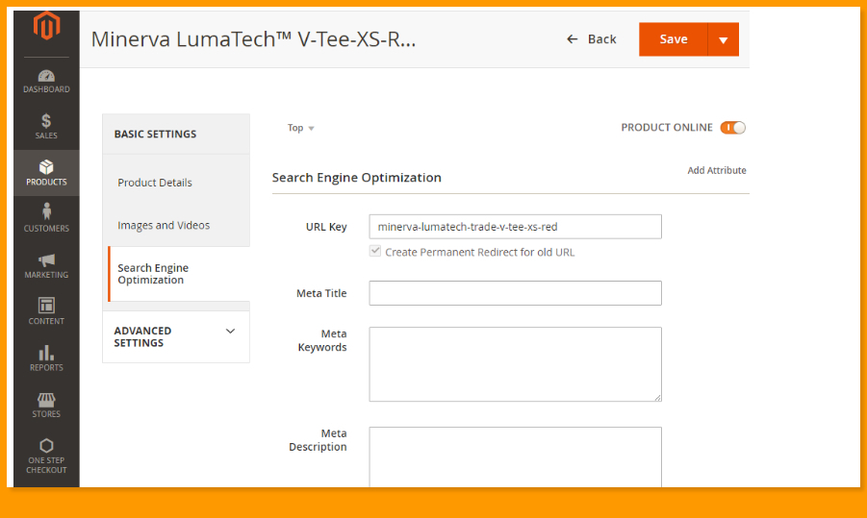Switch to Images and Videos tab
This screenshot has width=867, height=518.
tap(164, 225)
